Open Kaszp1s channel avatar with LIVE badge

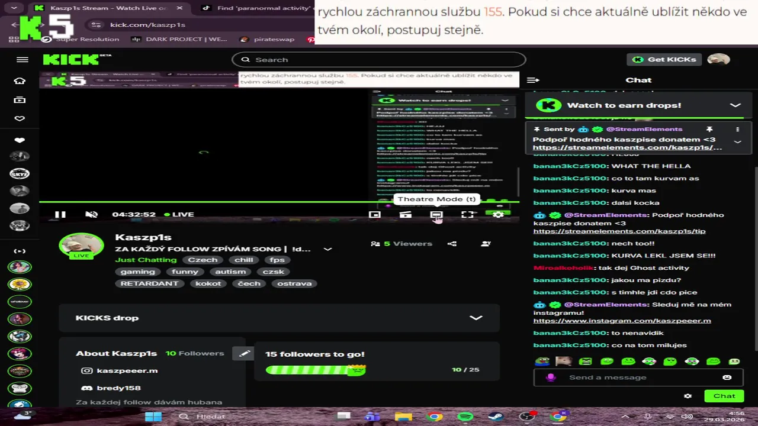[81, 246]
